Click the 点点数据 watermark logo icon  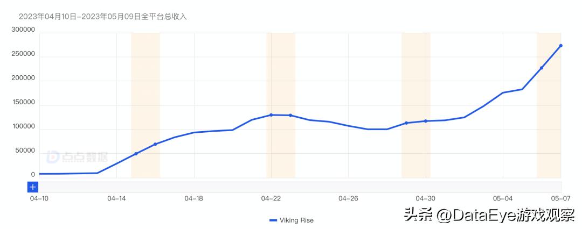click(x=53, y=156)
